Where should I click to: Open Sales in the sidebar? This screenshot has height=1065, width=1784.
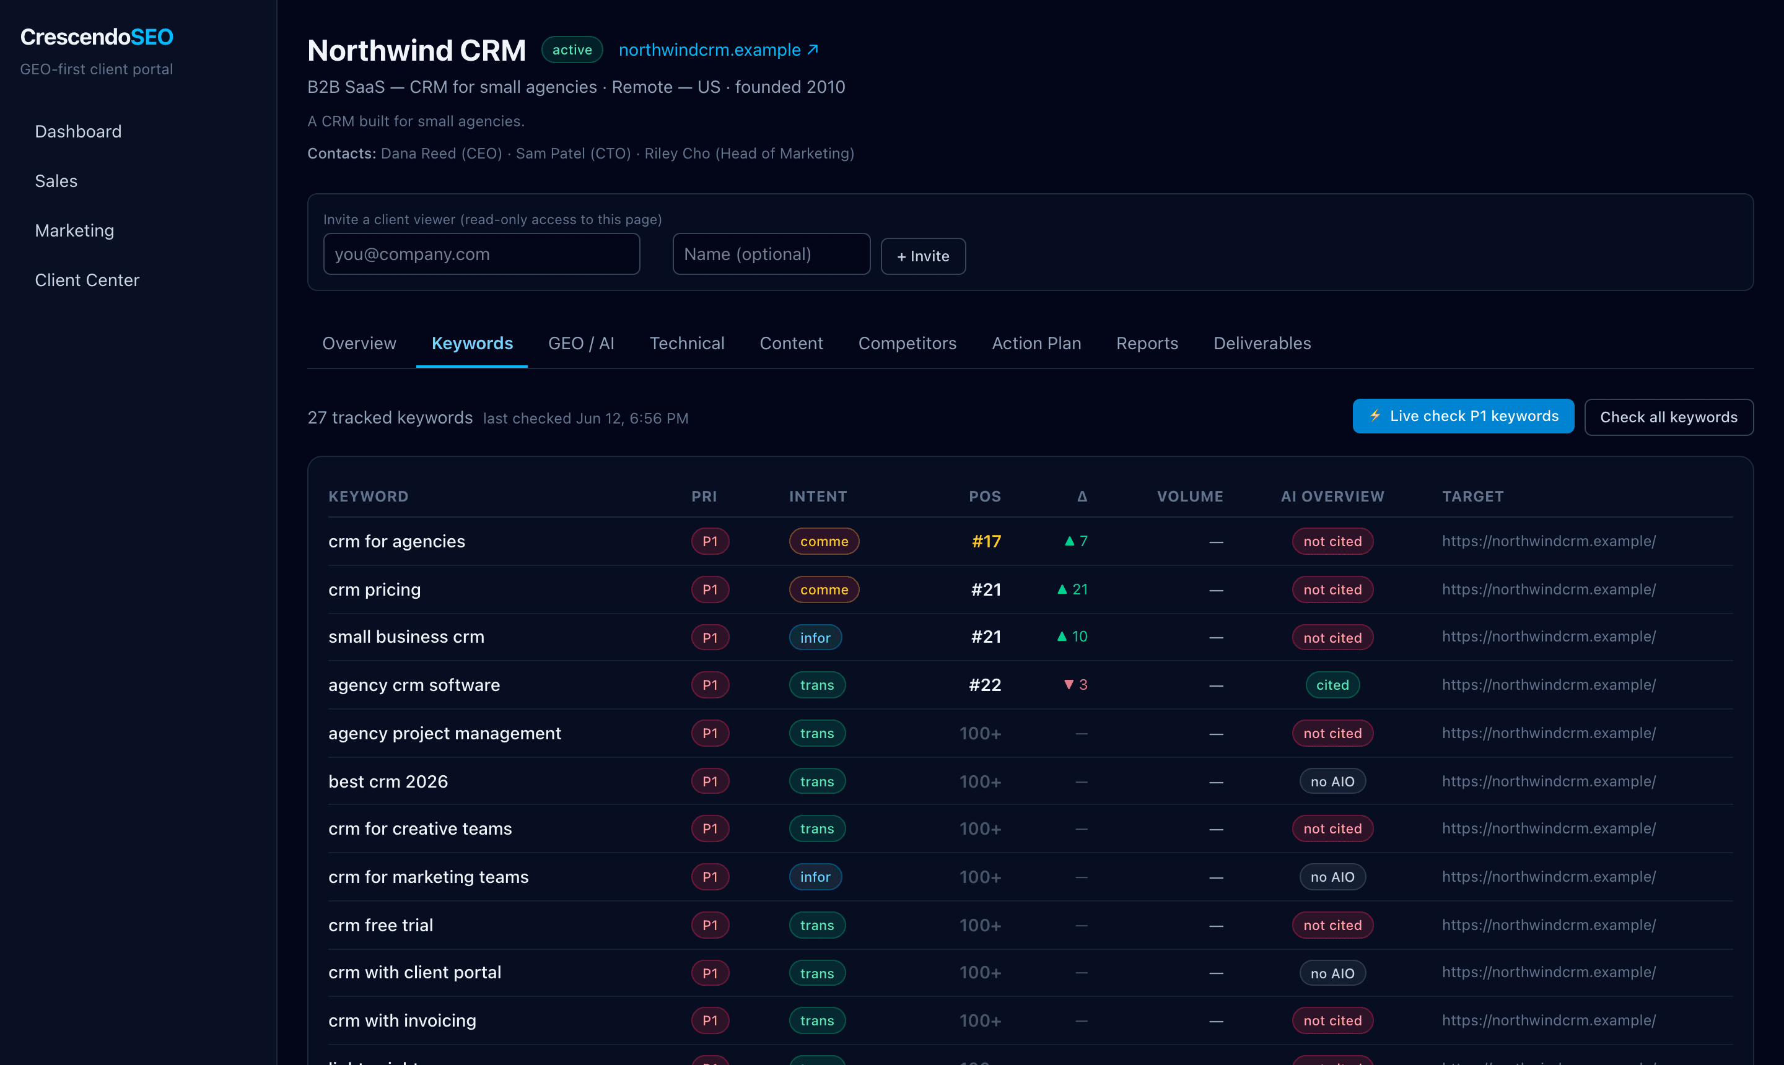[x=56, y=181]
